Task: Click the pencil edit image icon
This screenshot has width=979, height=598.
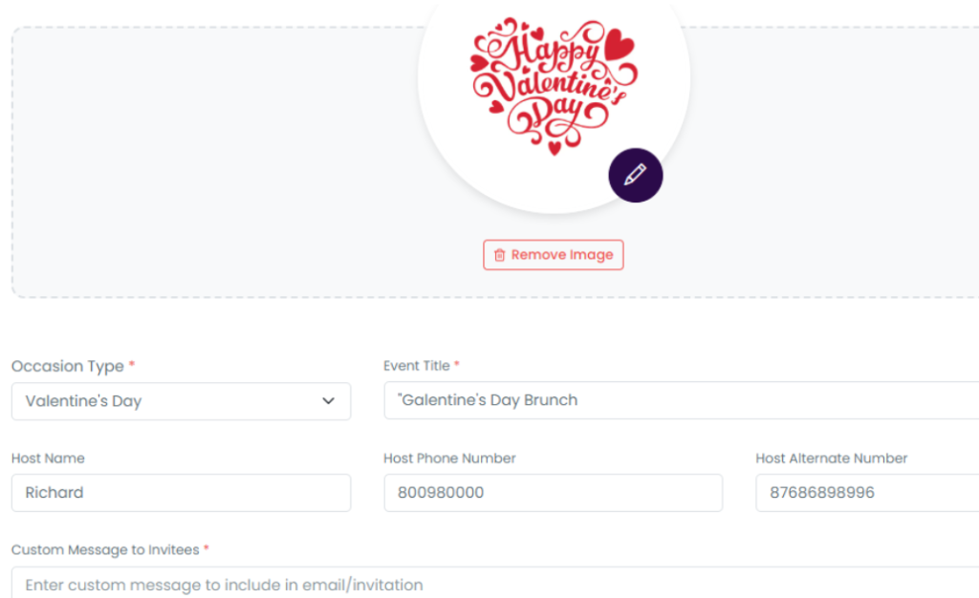Action: 636,175
